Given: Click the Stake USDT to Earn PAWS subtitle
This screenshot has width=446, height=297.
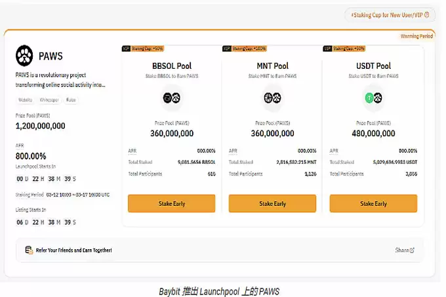Looking at the screenshot, I should [373, 76].
